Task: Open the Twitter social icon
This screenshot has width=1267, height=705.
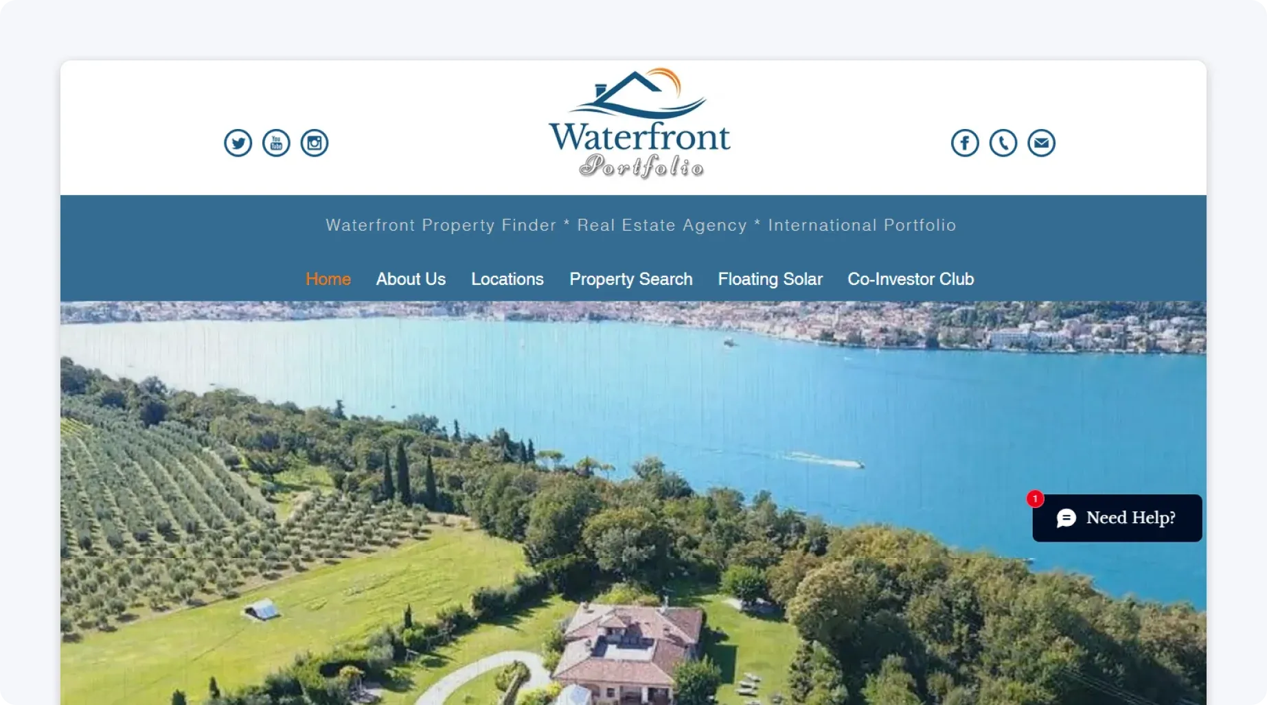Action: pos(238,143)
